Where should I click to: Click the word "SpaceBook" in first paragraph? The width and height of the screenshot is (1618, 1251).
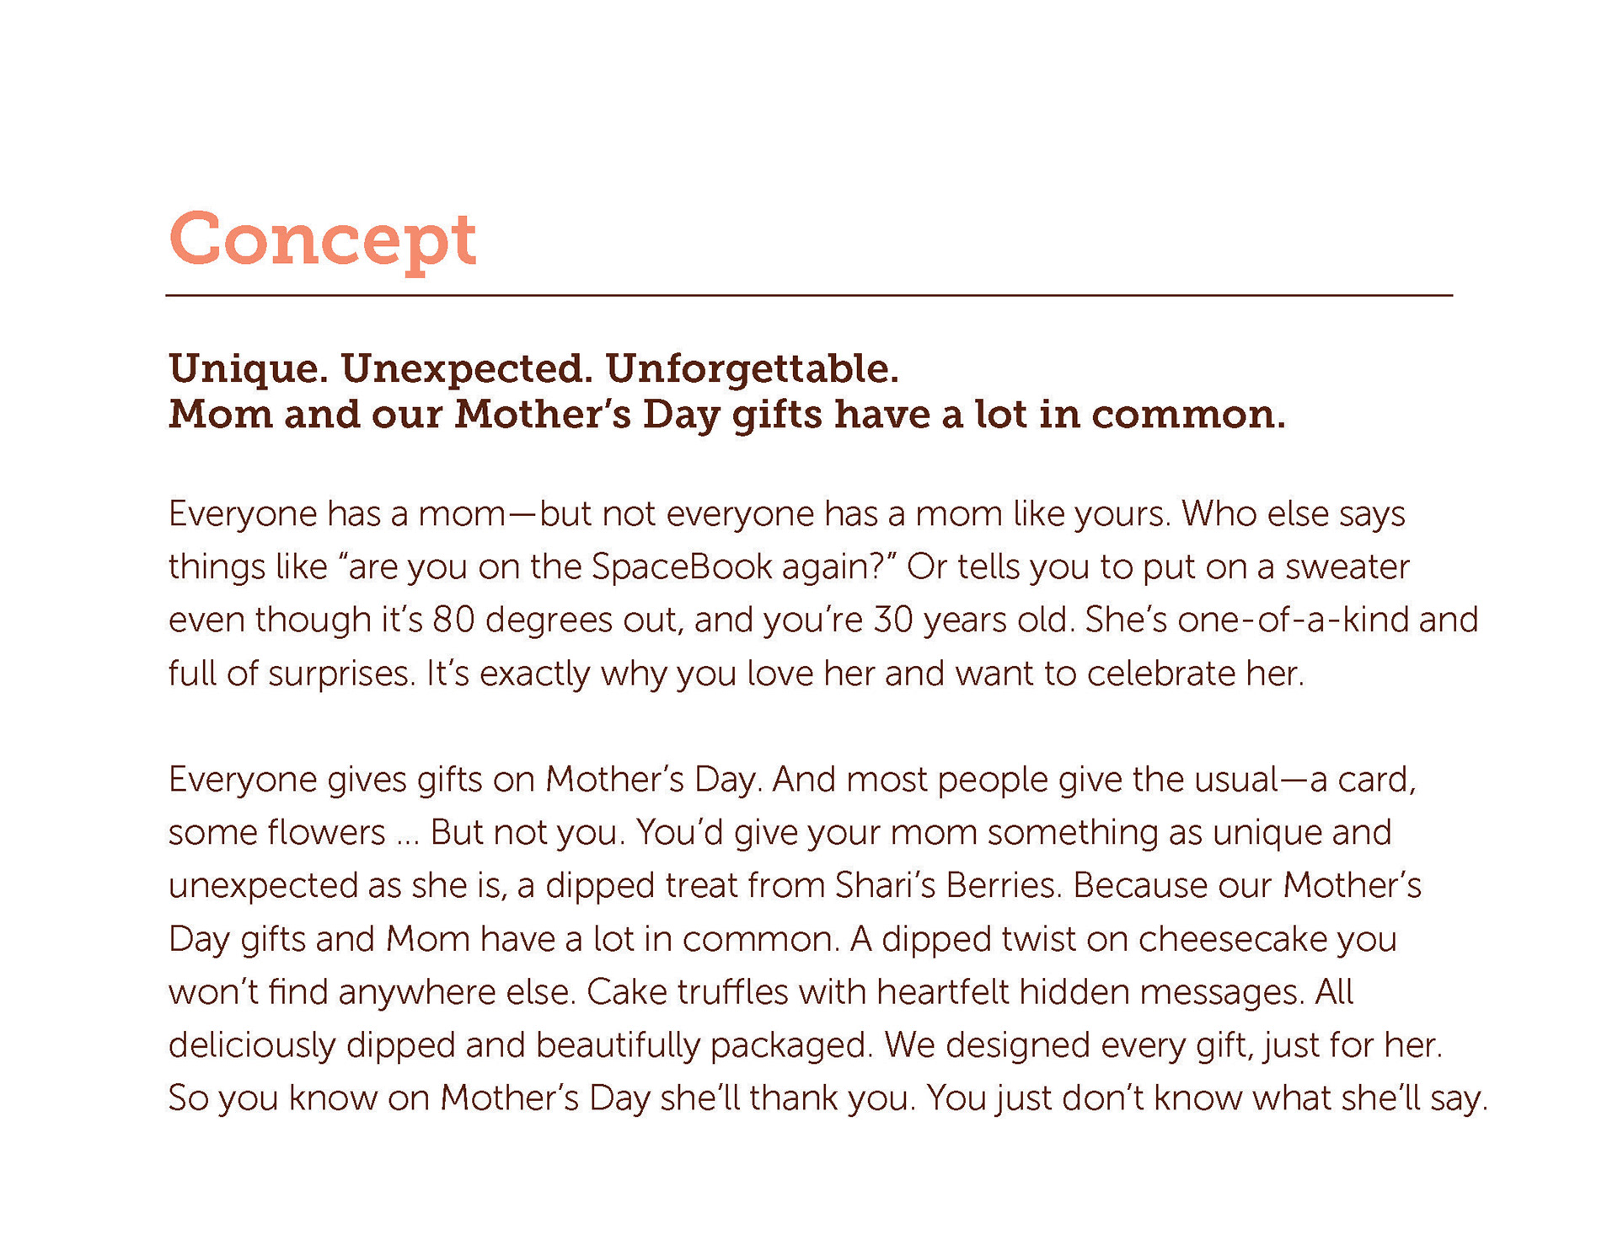click(681, 567)
